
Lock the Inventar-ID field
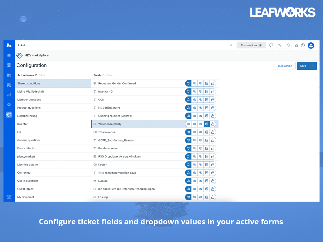213,91
